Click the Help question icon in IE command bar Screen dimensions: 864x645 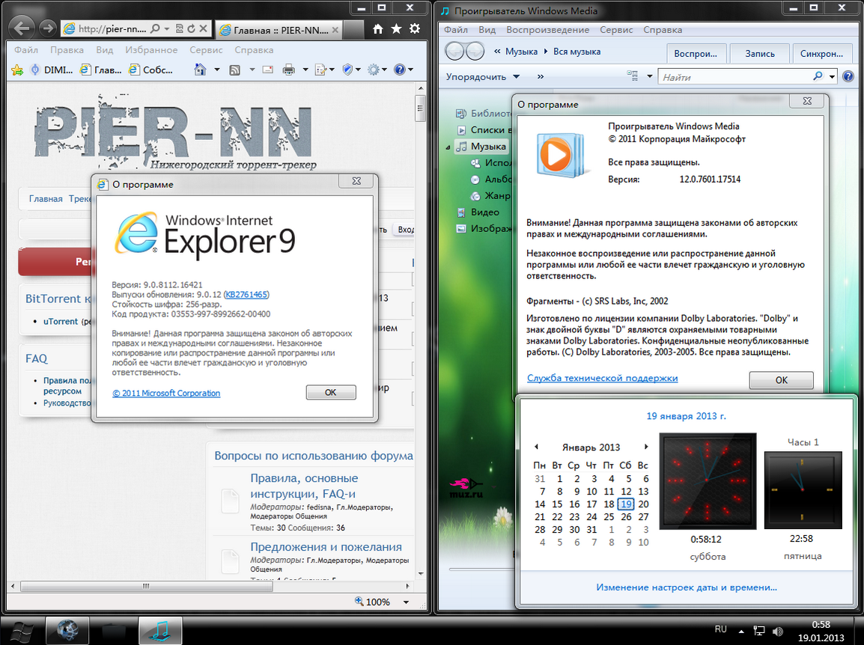click(x=400, y=70)
